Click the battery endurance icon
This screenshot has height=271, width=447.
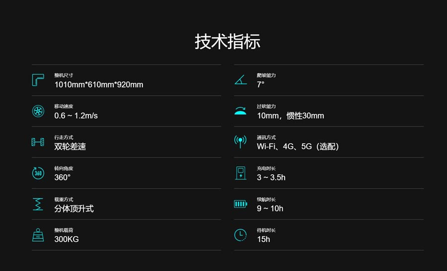coord(240,204)
